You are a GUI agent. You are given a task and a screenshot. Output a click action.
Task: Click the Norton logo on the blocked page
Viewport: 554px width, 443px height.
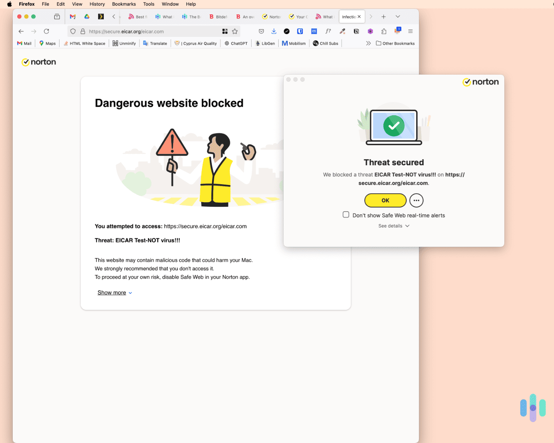coord(39,62)
